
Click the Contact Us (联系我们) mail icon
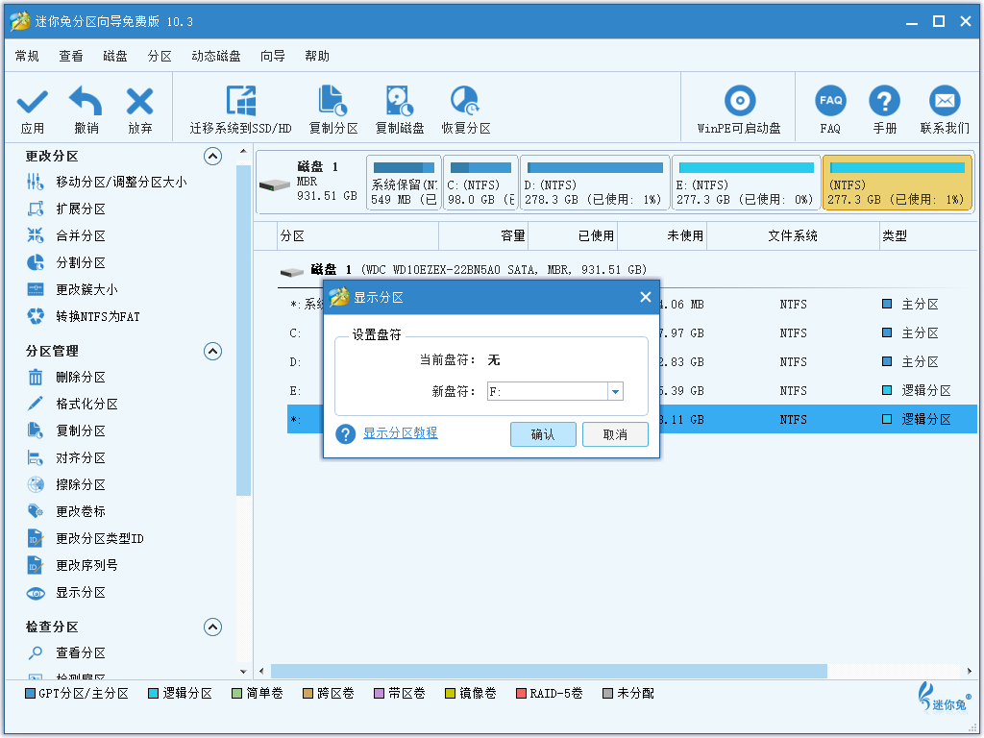point(945,101)
